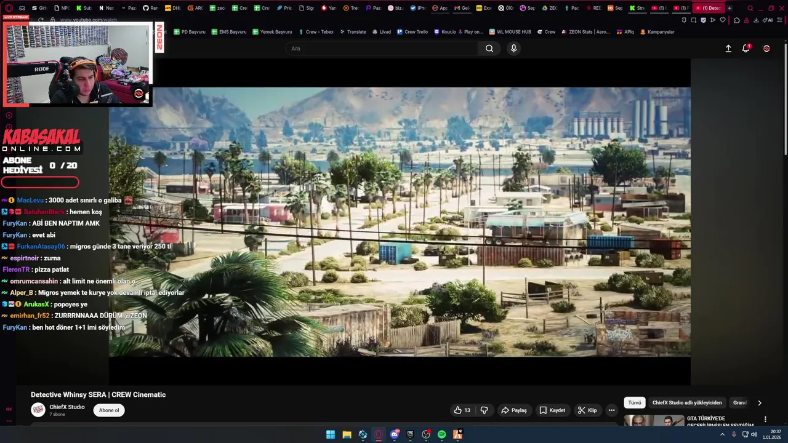Open the APiq bookmark
788x443 pixels.
click(x=625, y=32)
